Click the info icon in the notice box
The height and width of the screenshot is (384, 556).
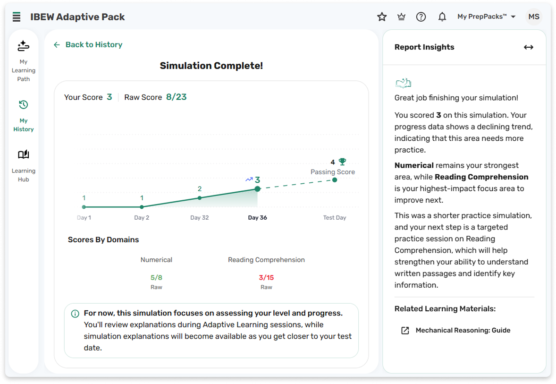point(75,314)
